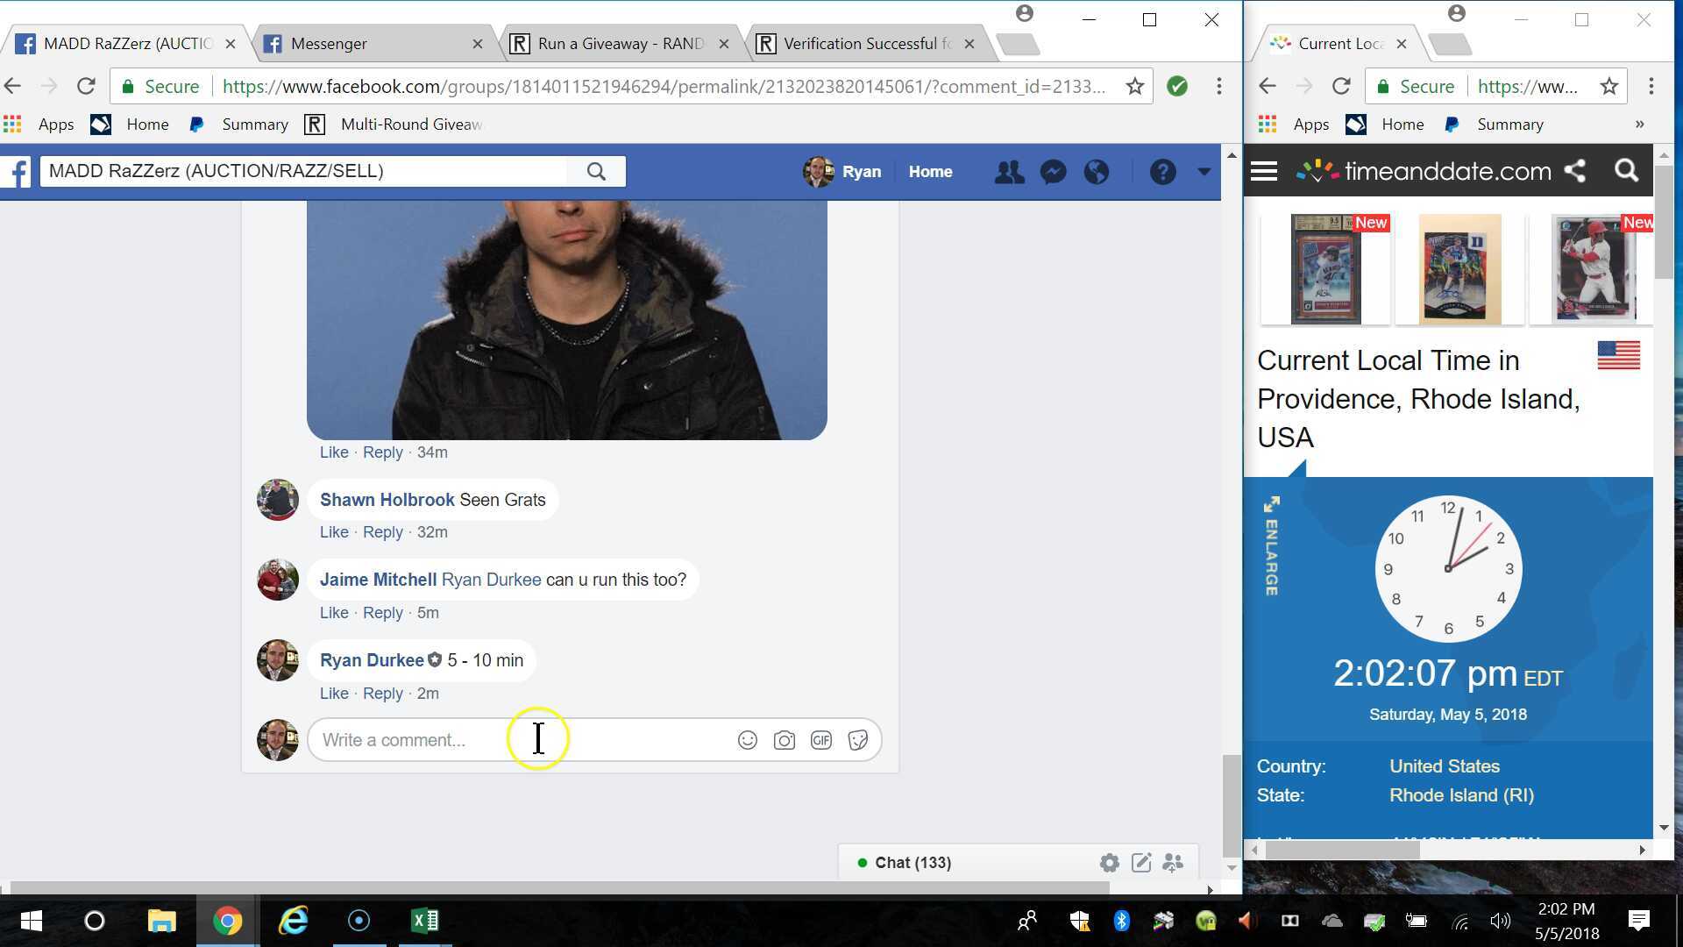Expand the Facebook account dropdown arrow

[1204, 172]
